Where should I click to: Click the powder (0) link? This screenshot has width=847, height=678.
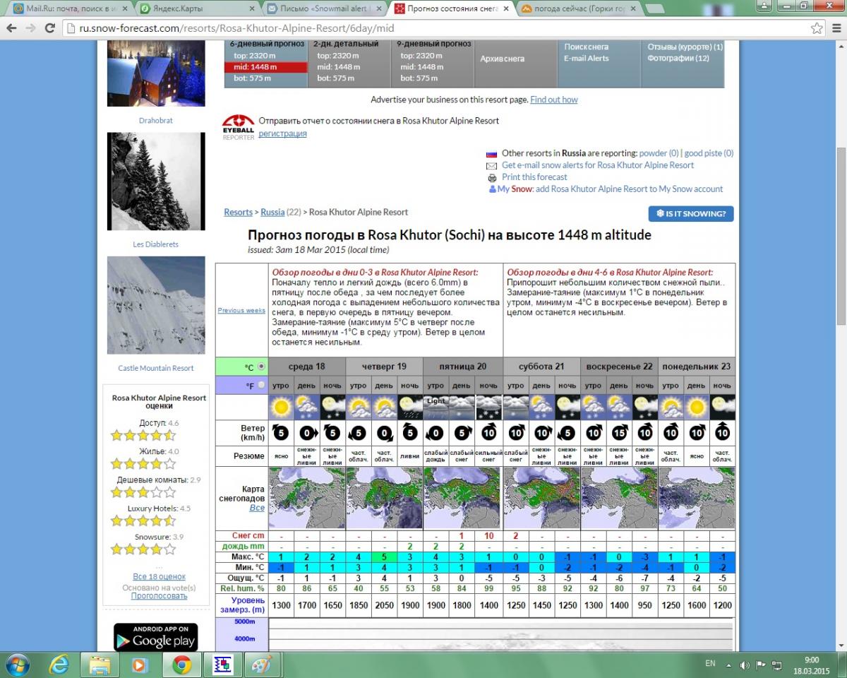[x=659, y=153]
